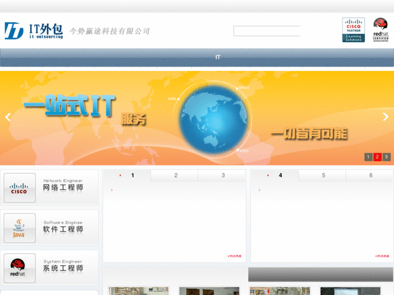Image resolution: width=394 pixels, height=295 pixels.
Task: Open 软件工程师 Software Engineer link
Action: click(63, 227)
